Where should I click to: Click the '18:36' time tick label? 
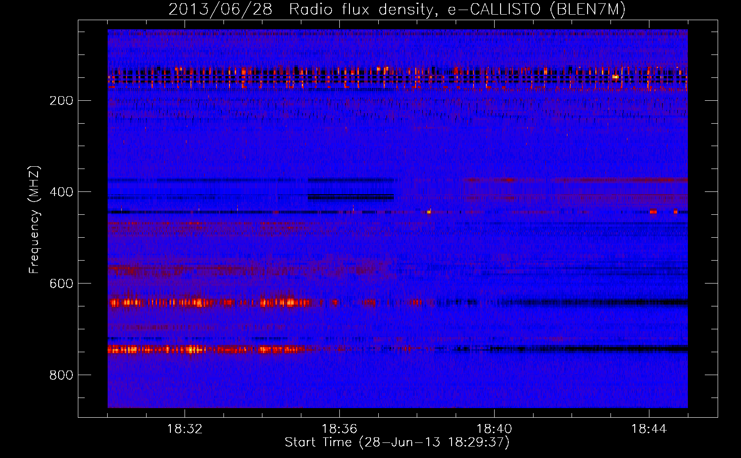pyautogui.click(x=339, y=429)
